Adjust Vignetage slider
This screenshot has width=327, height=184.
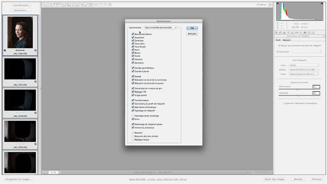pos(299,96)
